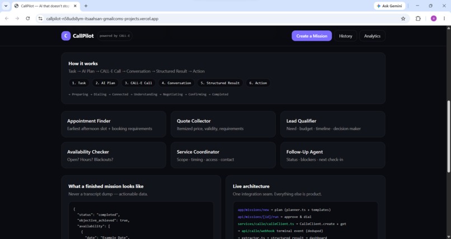Select the '6. Action' step chip
This screenshot has height=239, width=451.
[258, 83]
